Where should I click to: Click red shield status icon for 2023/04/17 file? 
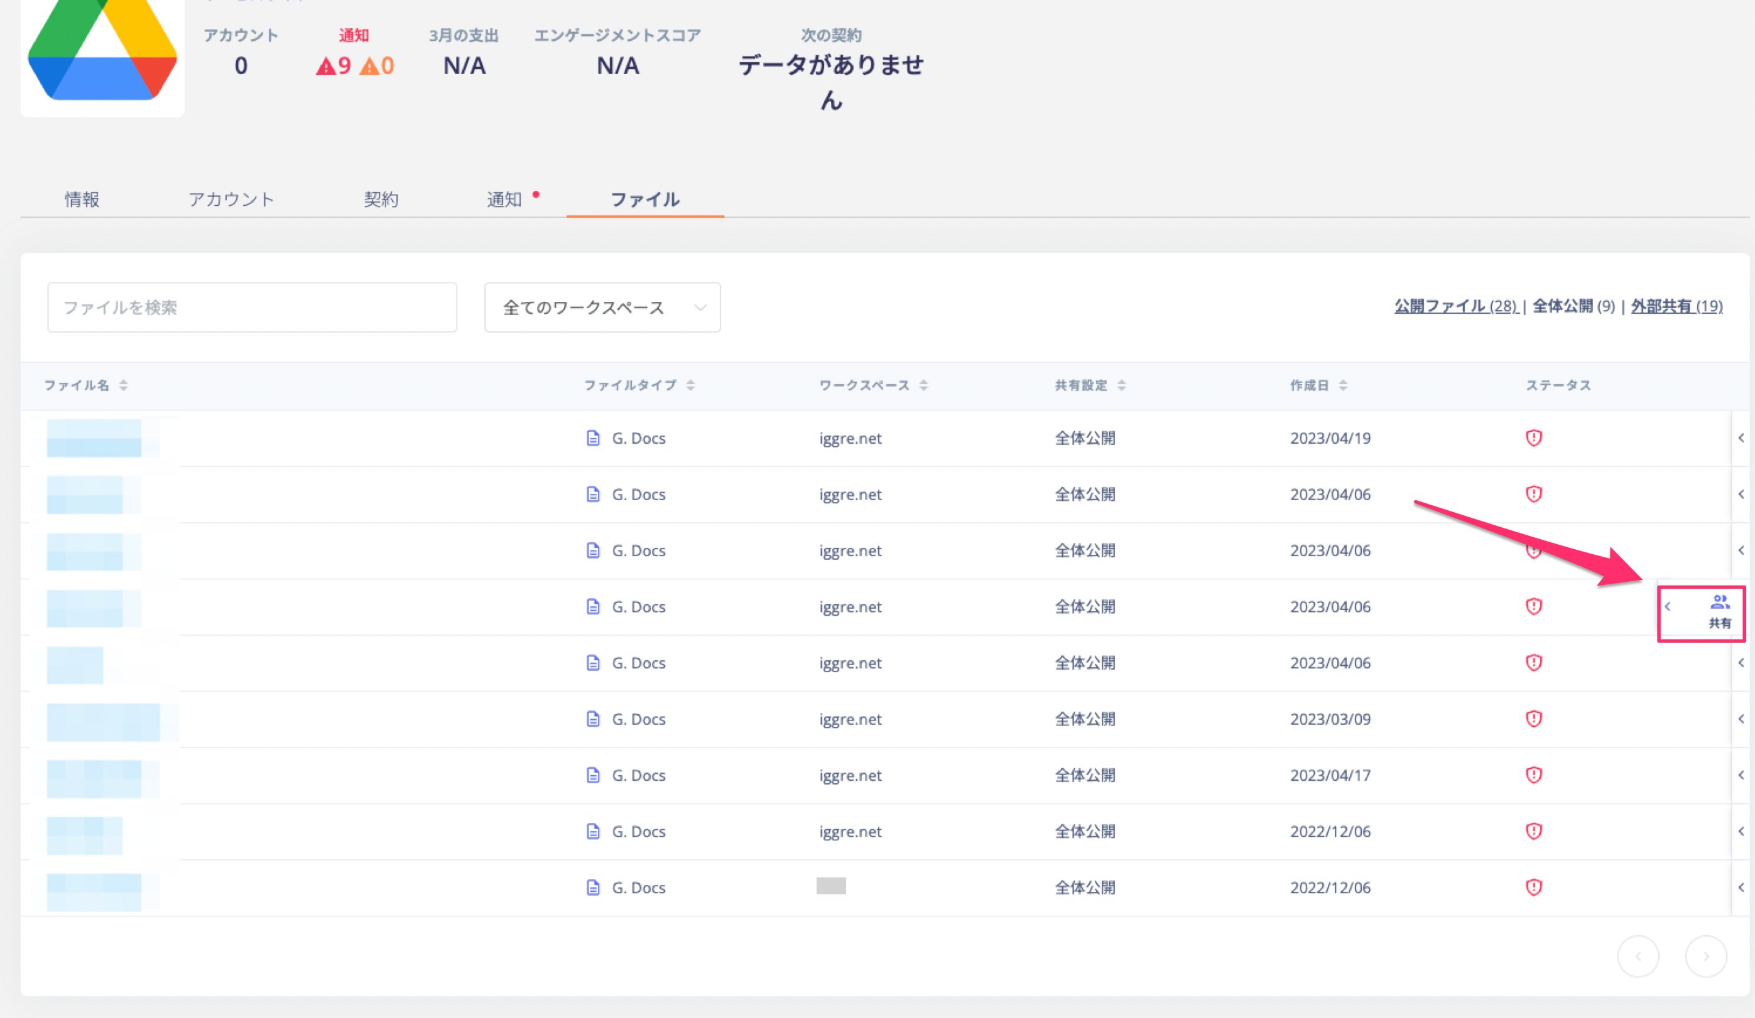(1533, 775)
